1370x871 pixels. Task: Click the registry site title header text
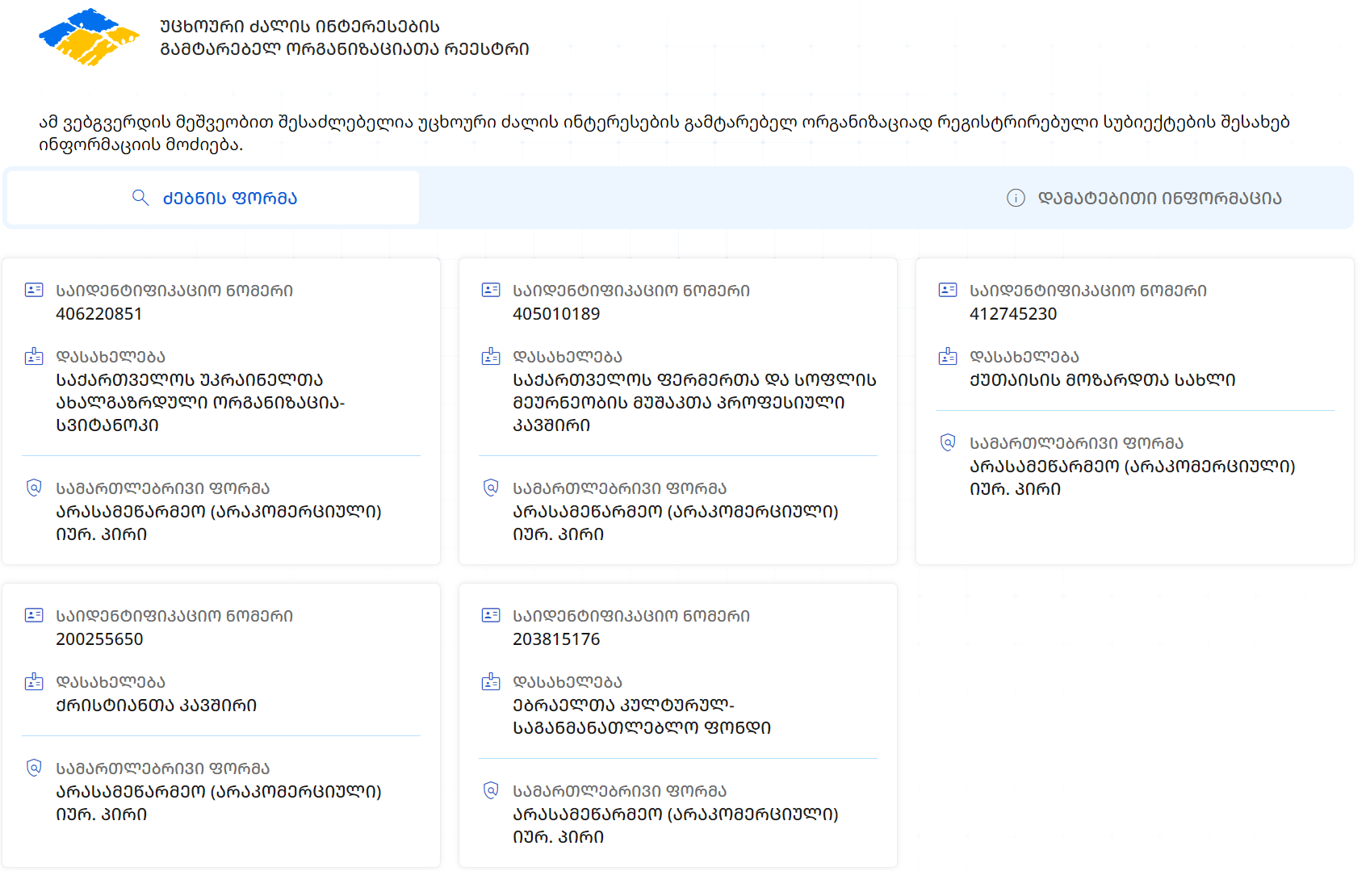344,38
